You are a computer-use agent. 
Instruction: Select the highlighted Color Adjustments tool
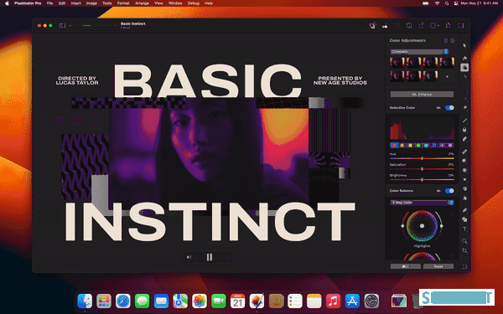pyautogui.click(x=464, y=67)
